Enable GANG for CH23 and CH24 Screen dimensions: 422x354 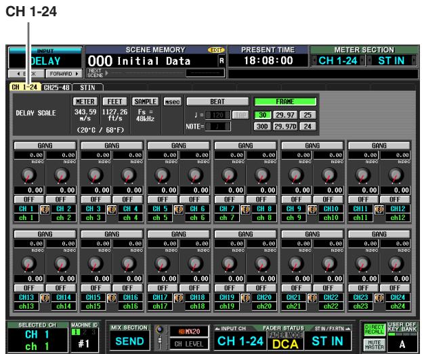pyautogui.click(x=379, y=234)
